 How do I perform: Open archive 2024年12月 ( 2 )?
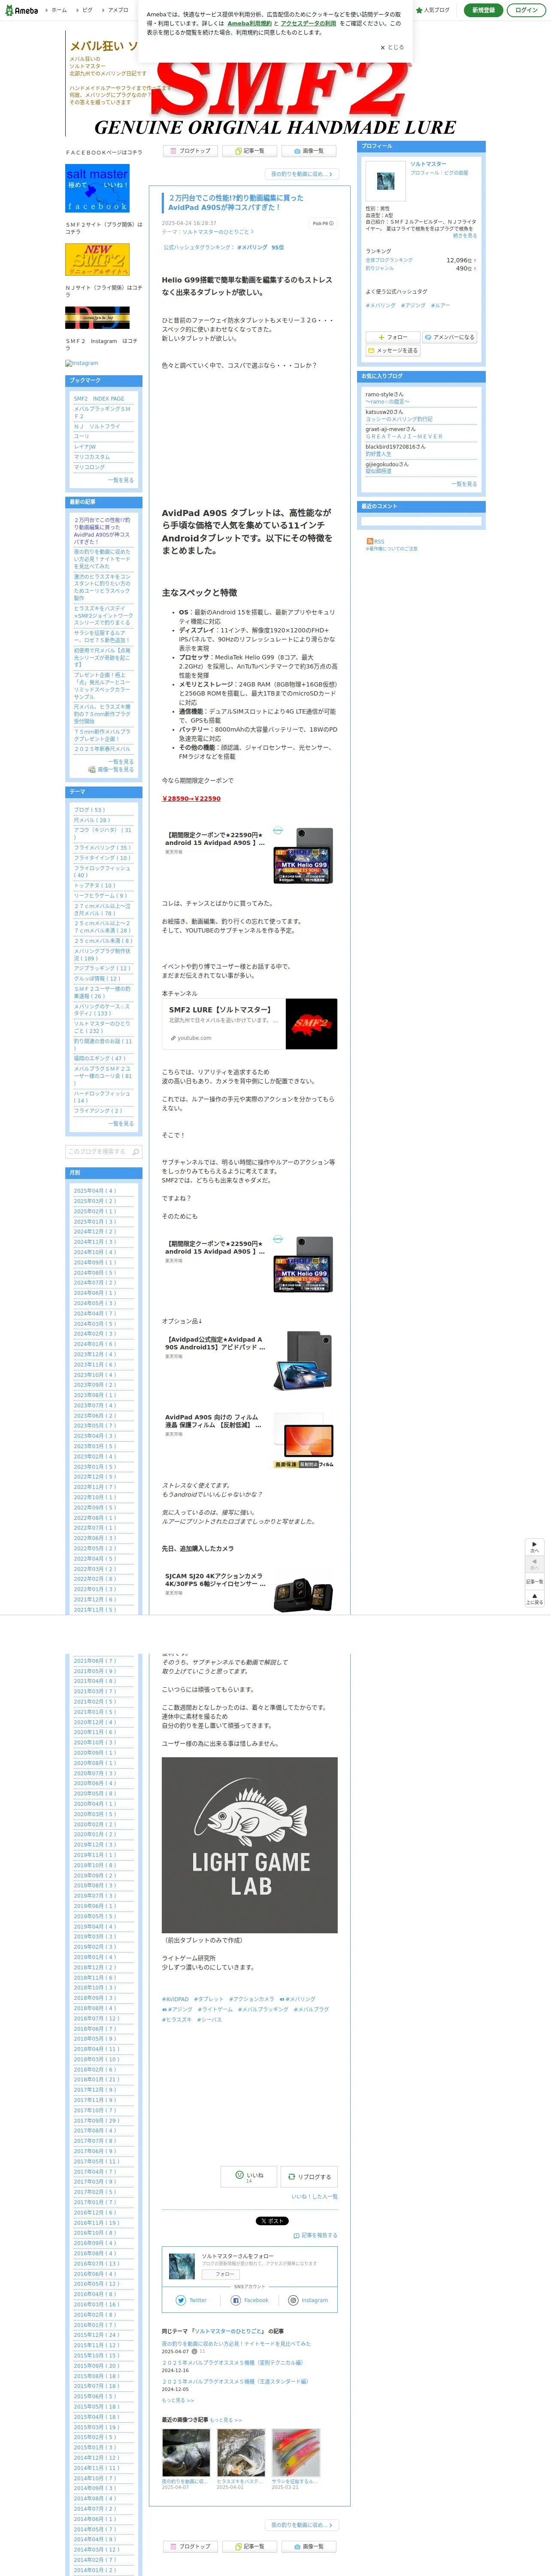tap(95, 1232)
